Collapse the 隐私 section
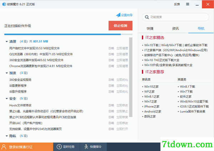Image resolution: width=214 pixels, height=151 pixels. click(x=6, y=136)
